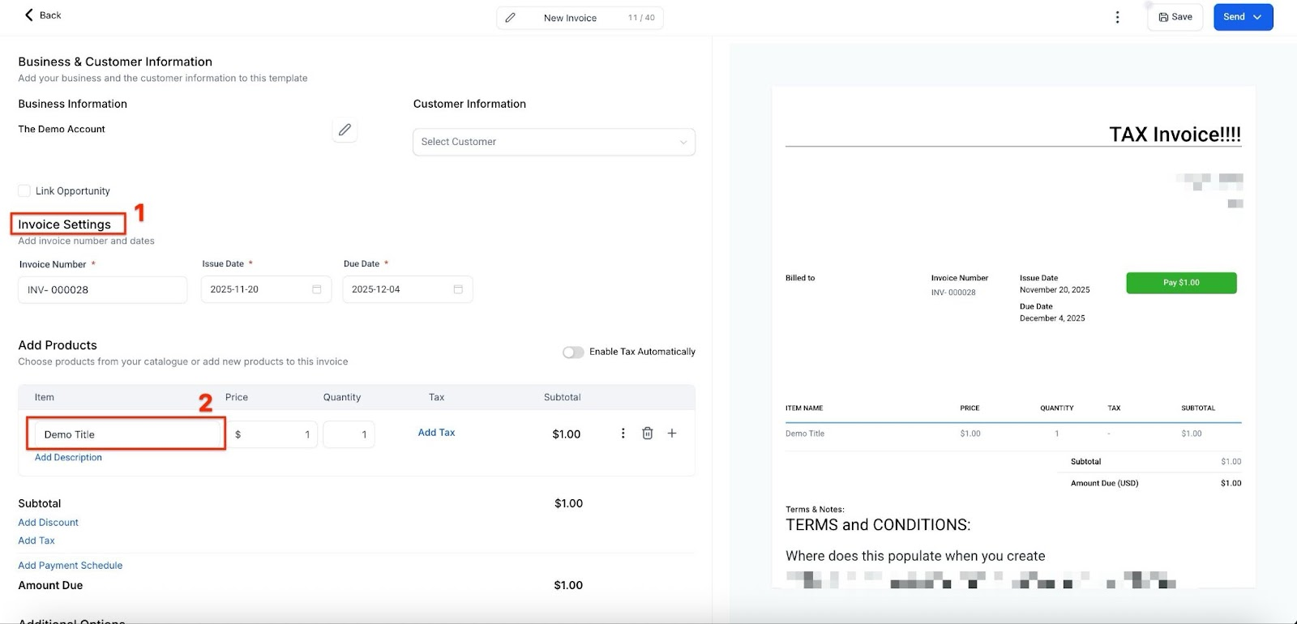The width and height of the screenshot is (1297, 624).
Task: Click Add Tax link in product row
Action: pos(436,433)
